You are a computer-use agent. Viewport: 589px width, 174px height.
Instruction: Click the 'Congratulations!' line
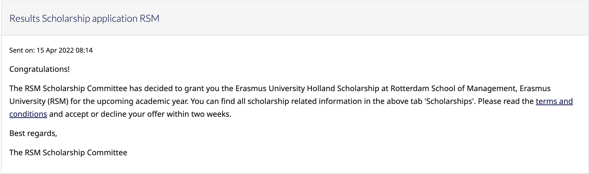pyautogui.click(x=39, y=69)
